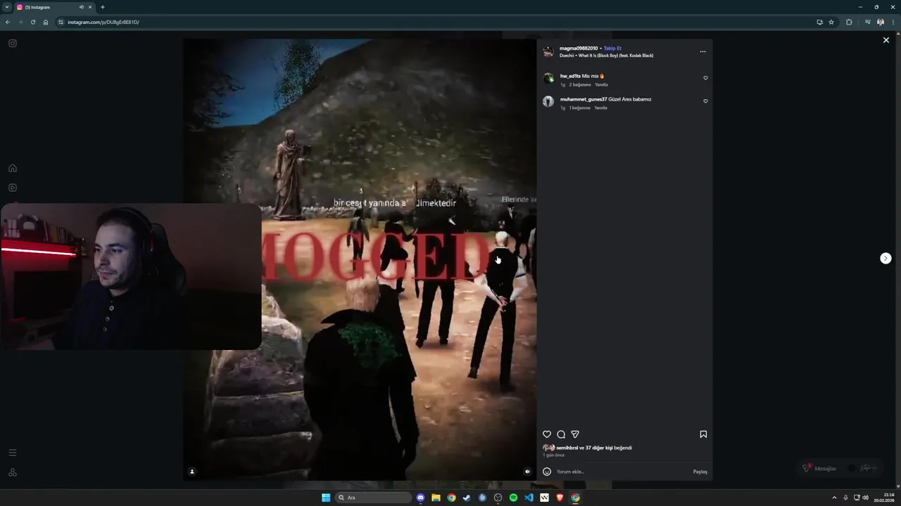Open the emoji picker in comment box
This screenshot has height=506, width=901.
(x=547, y=472)
